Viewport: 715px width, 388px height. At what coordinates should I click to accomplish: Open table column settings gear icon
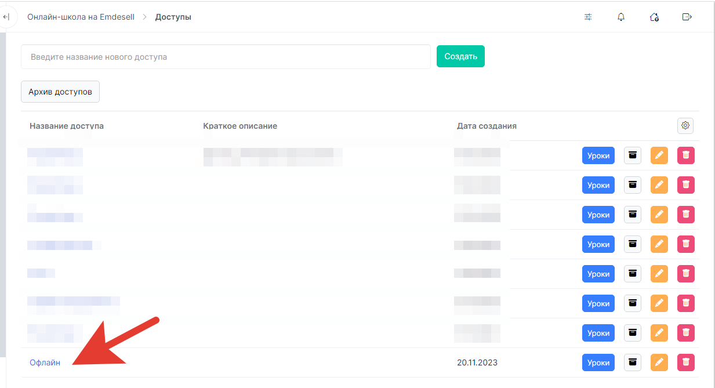click(x=685, y=125)
